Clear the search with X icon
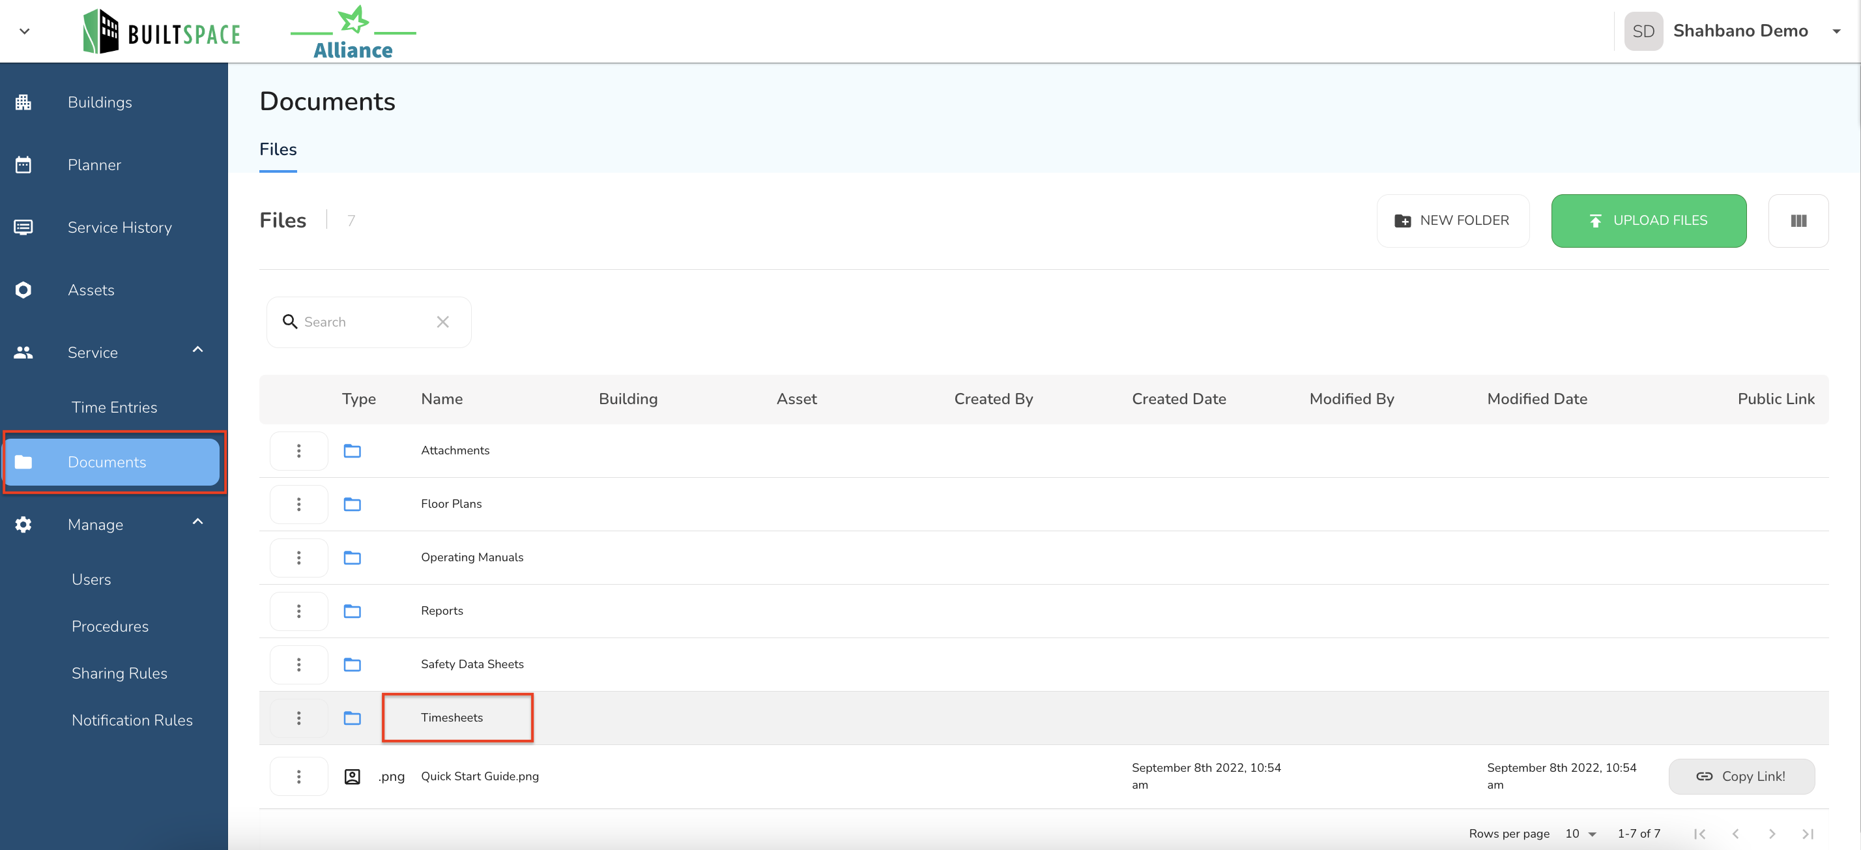The image size is (1861, 850). click(443, 321)
